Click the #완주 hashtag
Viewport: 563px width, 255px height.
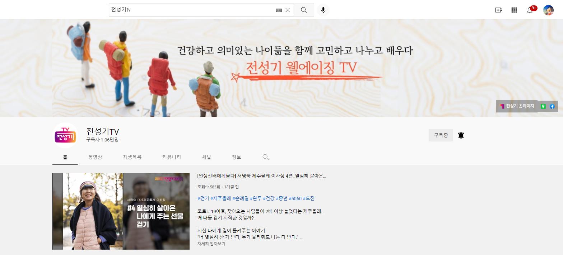[x=256, y=198]
